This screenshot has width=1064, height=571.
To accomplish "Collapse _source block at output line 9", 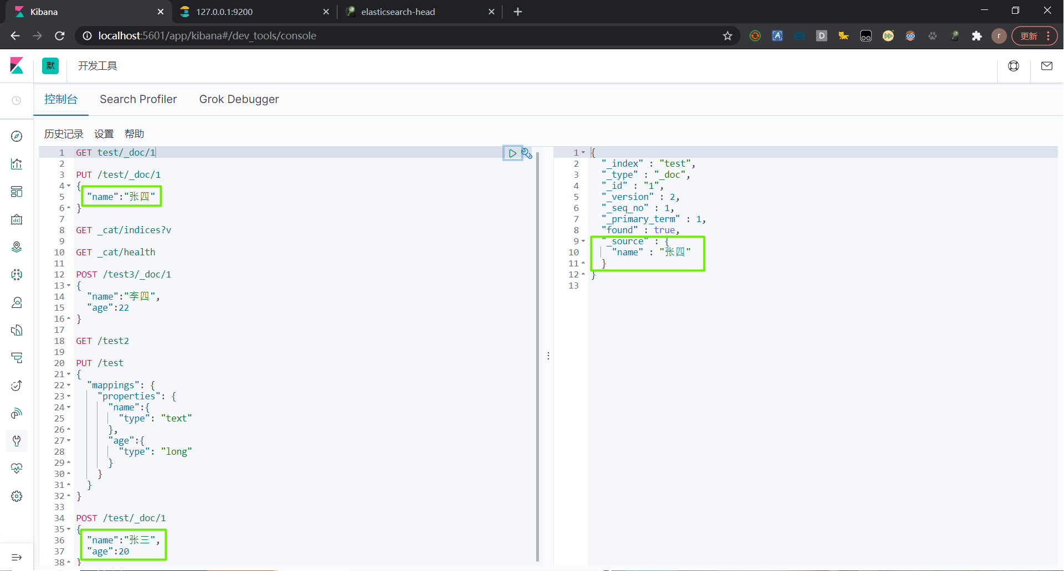I will point(583,241).
